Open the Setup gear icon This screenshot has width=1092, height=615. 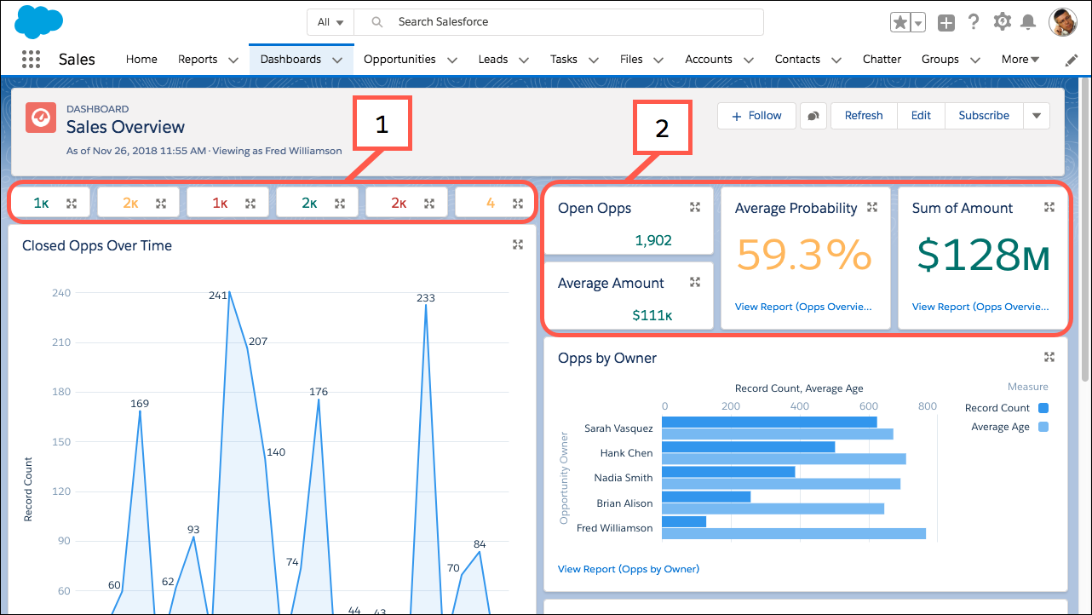(1003, 22)
